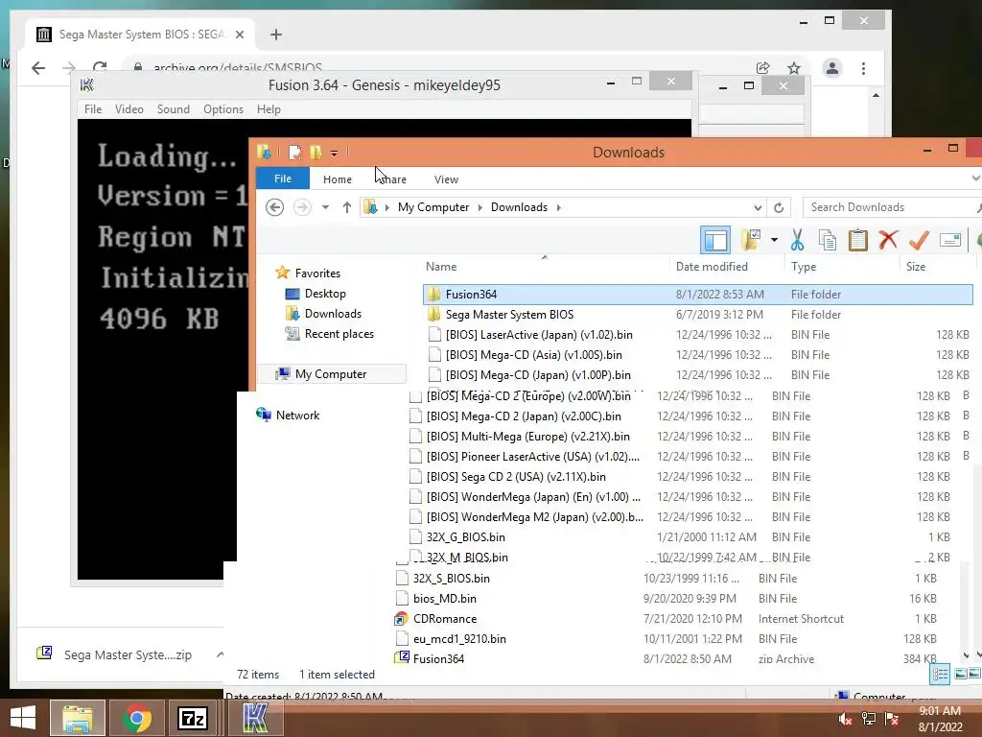
Task: Click the muted volume tray icon
Action: pyautogui.click(x=845, y=719)
